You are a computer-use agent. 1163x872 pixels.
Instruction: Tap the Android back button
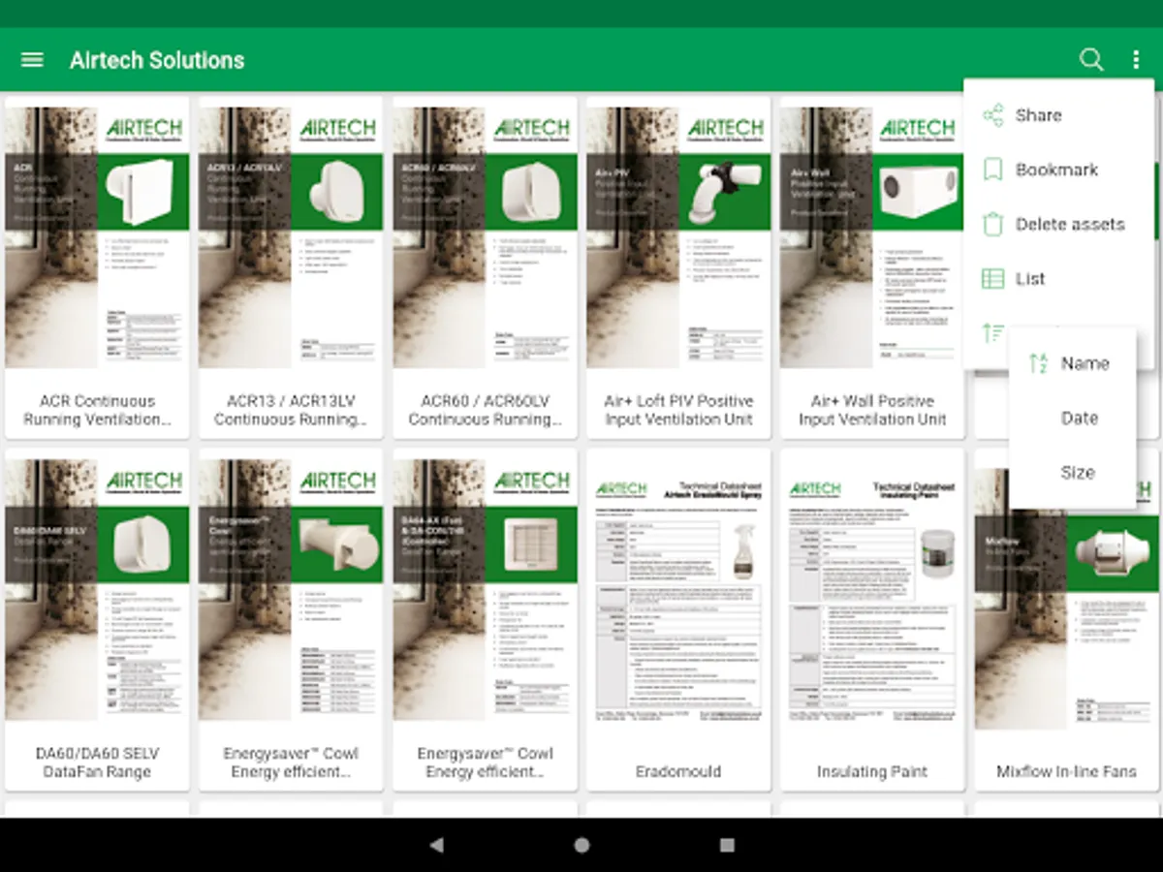436,845
